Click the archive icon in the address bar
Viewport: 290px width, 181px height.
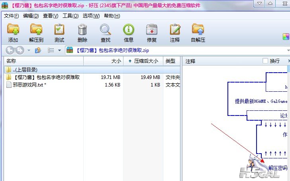70,50
